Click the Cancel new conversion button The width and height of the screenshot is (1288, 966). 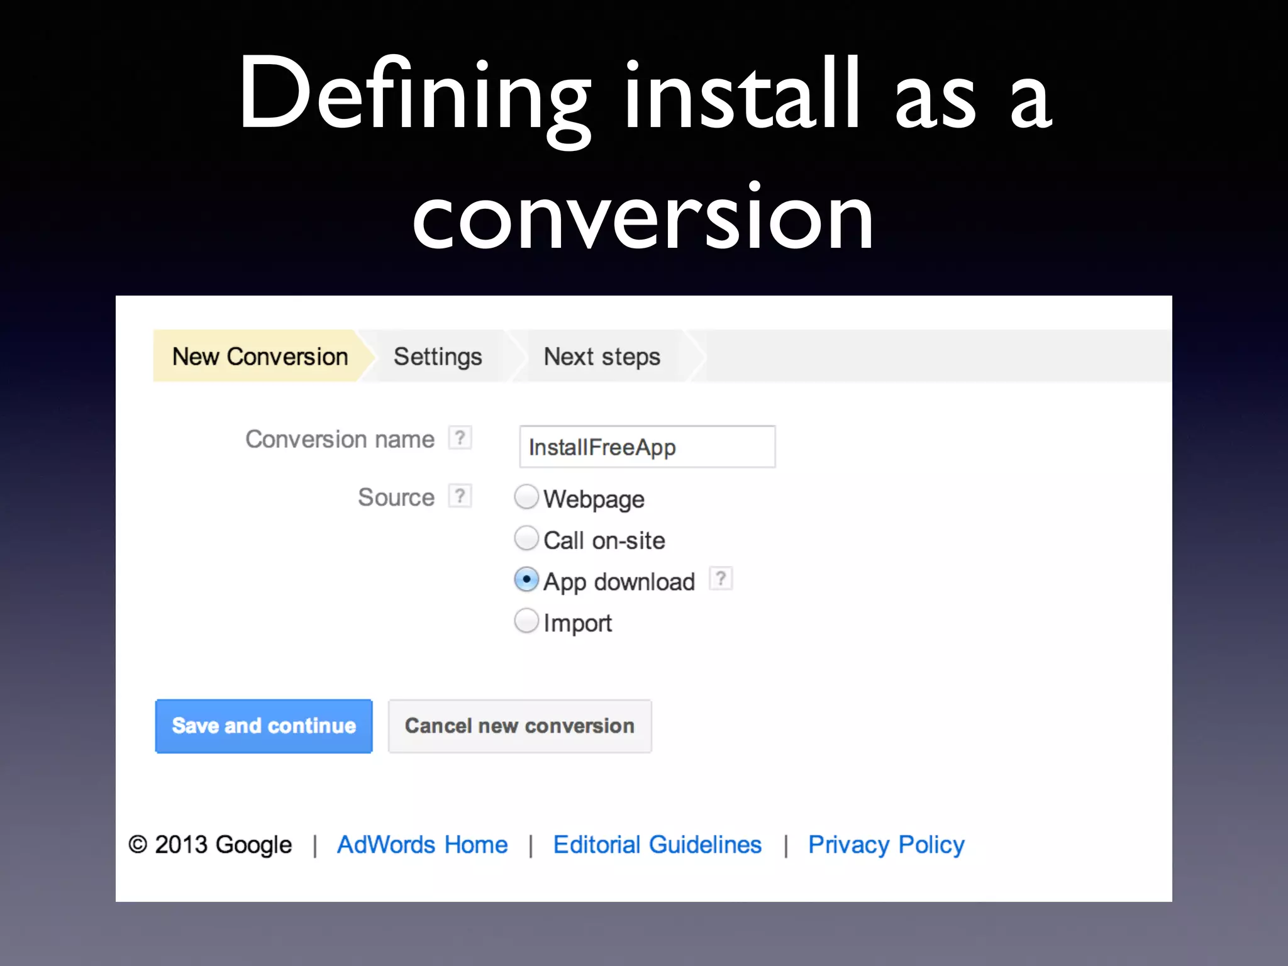[x=519, y=726]
